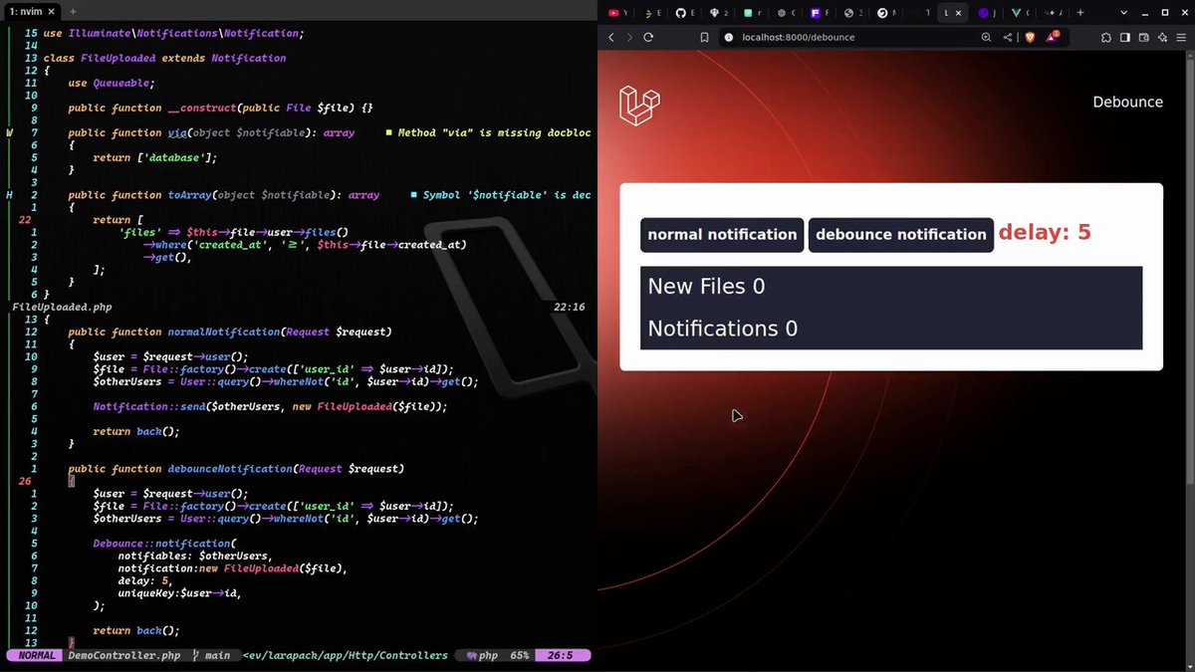Bookmark this page using the bookmark icon
Viewport: 1195px width, 672px height.
(x=704, y=37)
